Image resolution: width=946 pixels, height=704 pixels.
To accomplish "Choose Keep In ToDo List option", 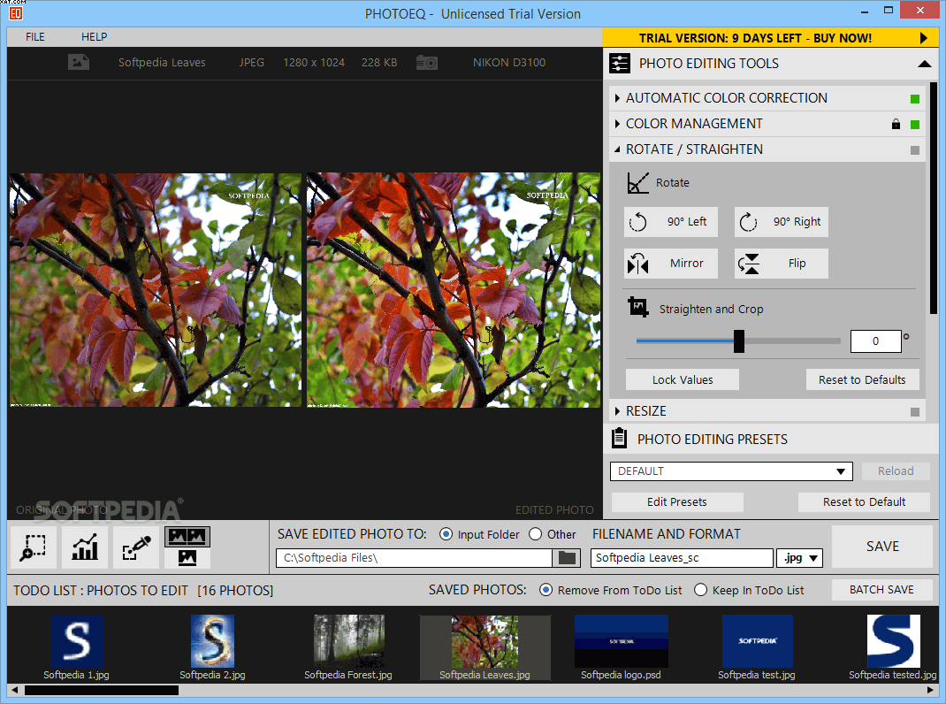I will tap(700, 590).
